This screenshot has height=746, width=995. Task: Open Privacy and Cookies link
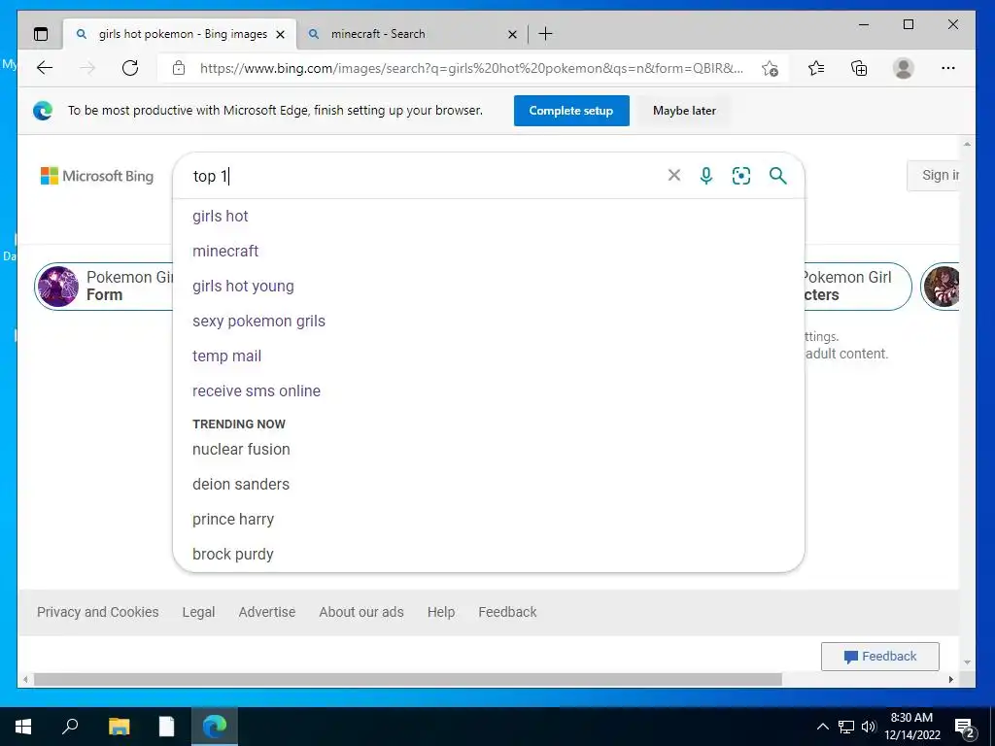click(x=98, y=612)
